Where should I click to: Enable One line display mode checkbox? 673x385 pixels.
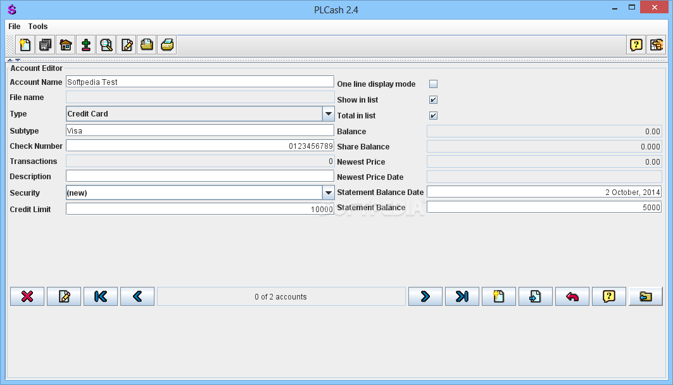tap(434, 84)
